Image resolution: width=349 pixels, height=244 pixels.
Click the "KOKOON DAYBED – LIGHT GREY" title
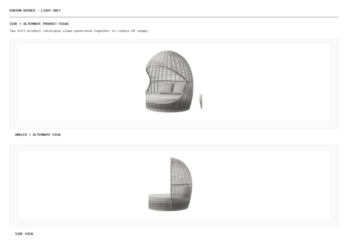pos(35,11)
